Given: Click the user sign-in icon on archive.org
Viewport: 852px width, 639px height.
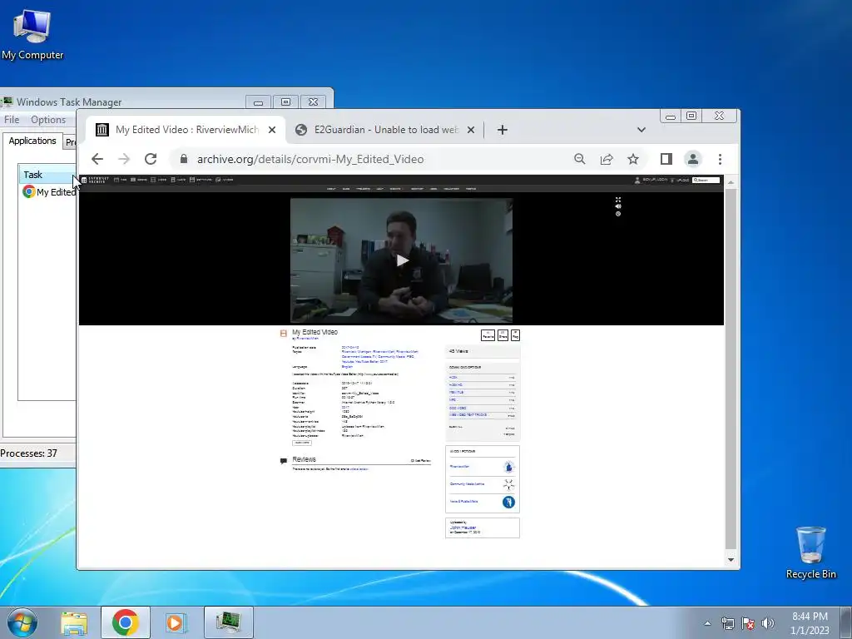Looking at the screenshot, I should (637, 180).
